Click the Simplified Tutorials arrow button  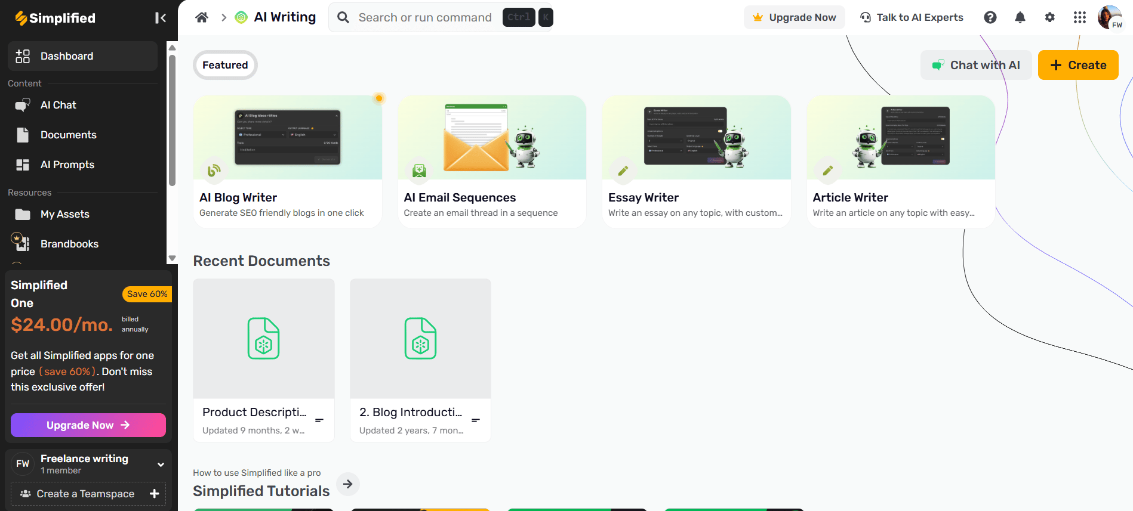348,484
